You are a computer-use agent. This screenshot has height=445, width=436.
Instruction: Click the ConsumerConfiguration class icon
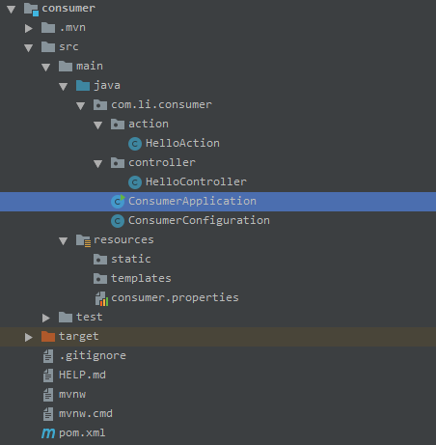click(118, 221)
